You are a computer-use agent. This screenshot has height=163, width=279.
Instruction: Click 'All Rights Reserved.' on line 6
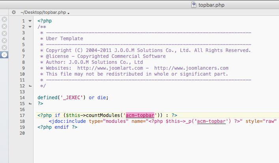(x=223, y=50)
